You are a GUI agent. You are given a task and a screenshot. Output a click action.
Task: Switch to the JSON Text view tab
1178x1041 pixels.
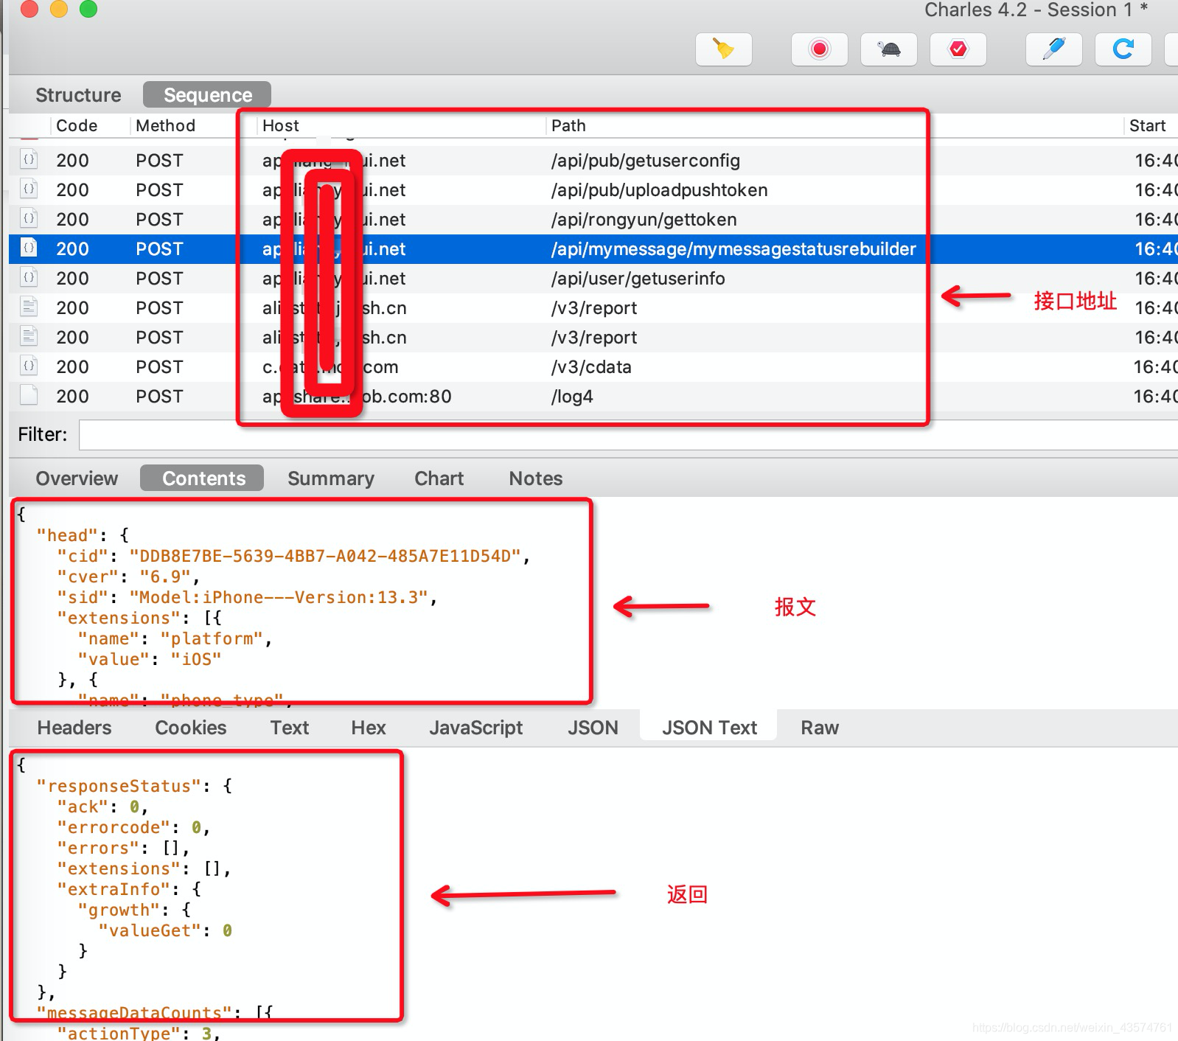(709, 728)
